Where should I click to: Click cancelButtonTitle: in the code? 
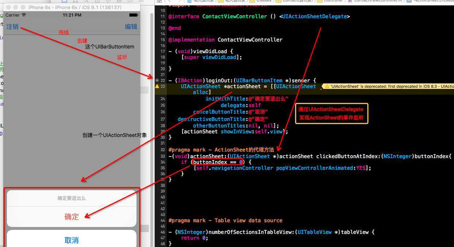pyautogui.click(x=221, y=112)
